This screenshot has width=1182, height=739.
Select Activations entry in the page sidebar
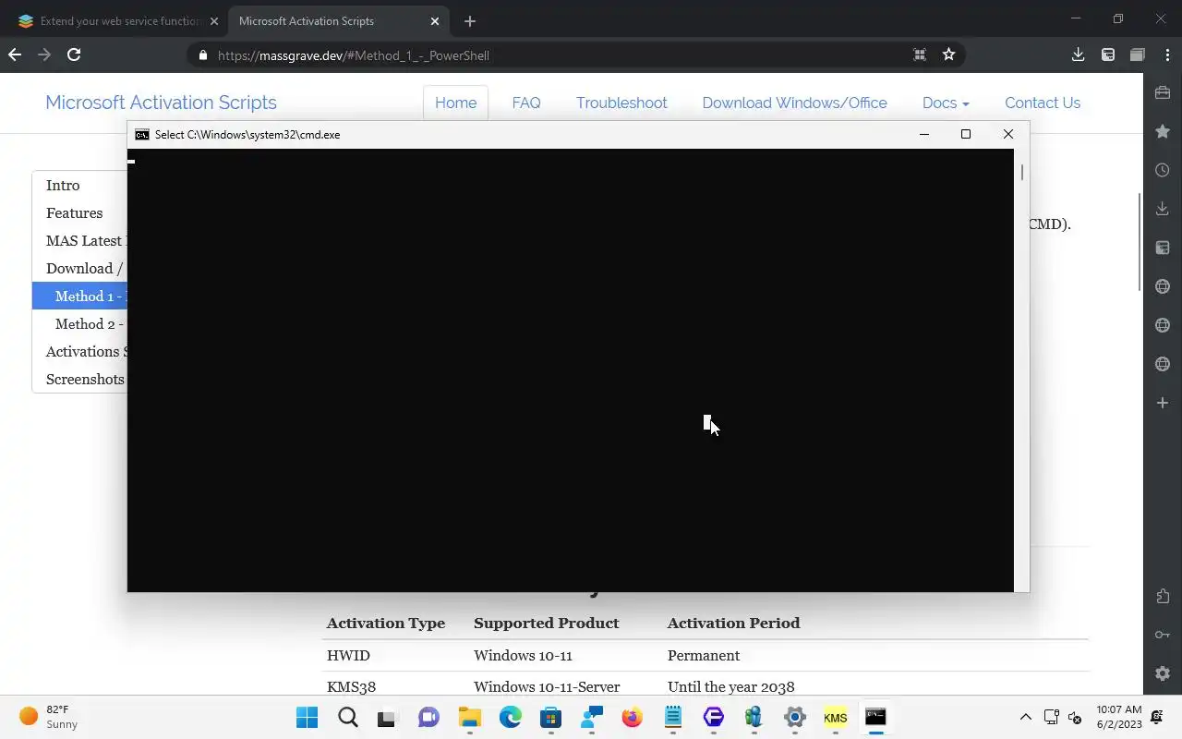(x=79, y=351)
